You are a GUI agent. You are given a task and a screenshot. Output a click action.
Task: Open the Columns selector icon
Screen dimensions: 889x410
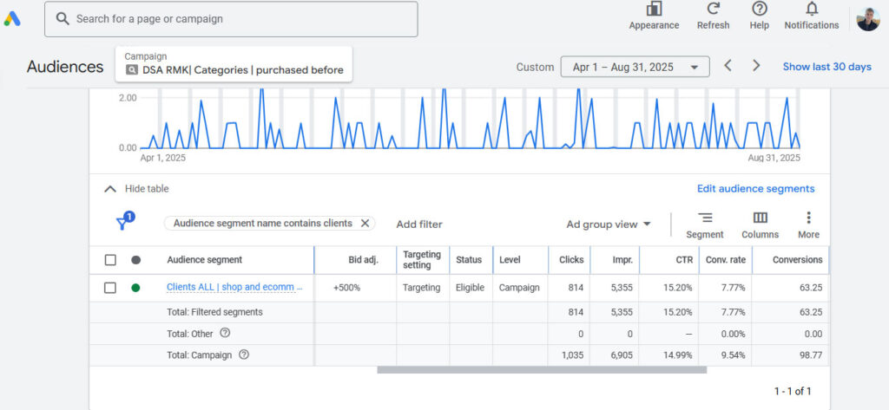coord(760,218)
